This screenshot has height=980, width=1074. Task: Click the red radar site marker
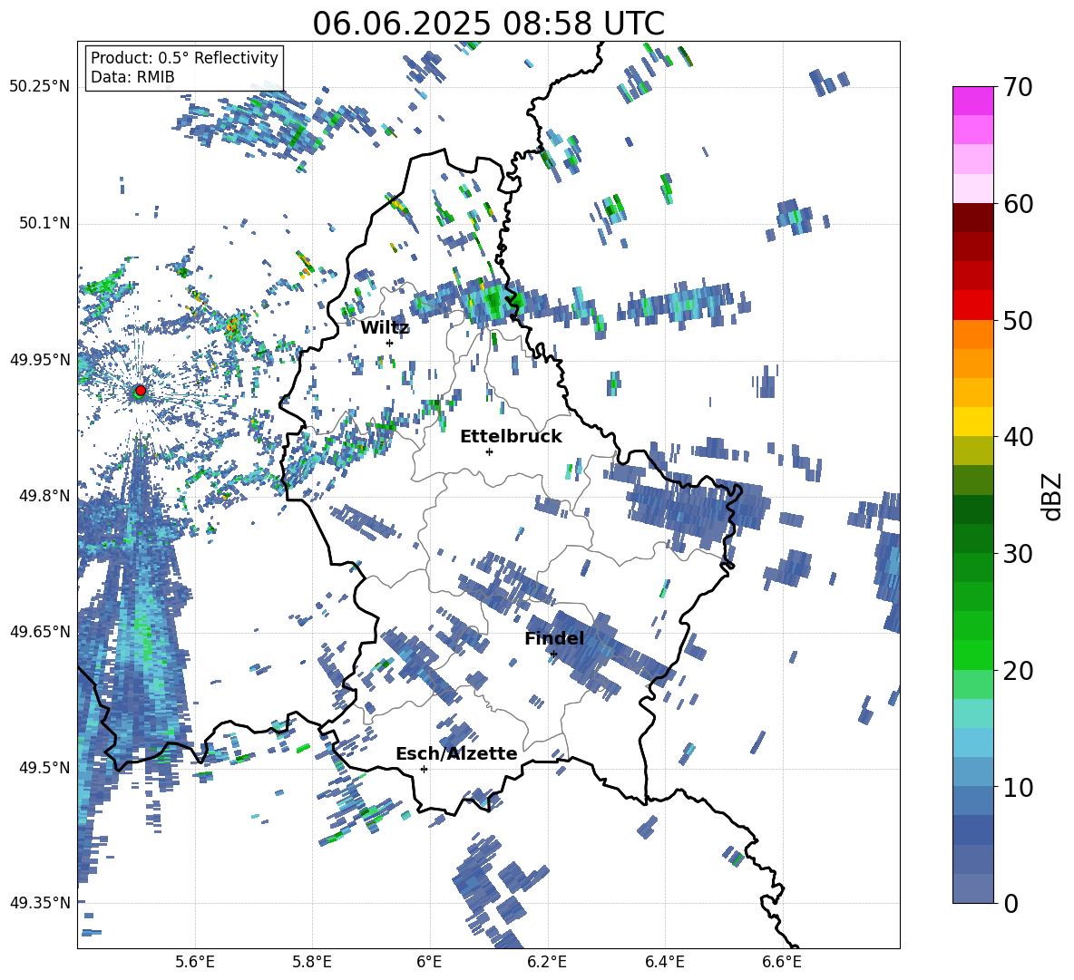pyautogui.click(x=141, y=391)
